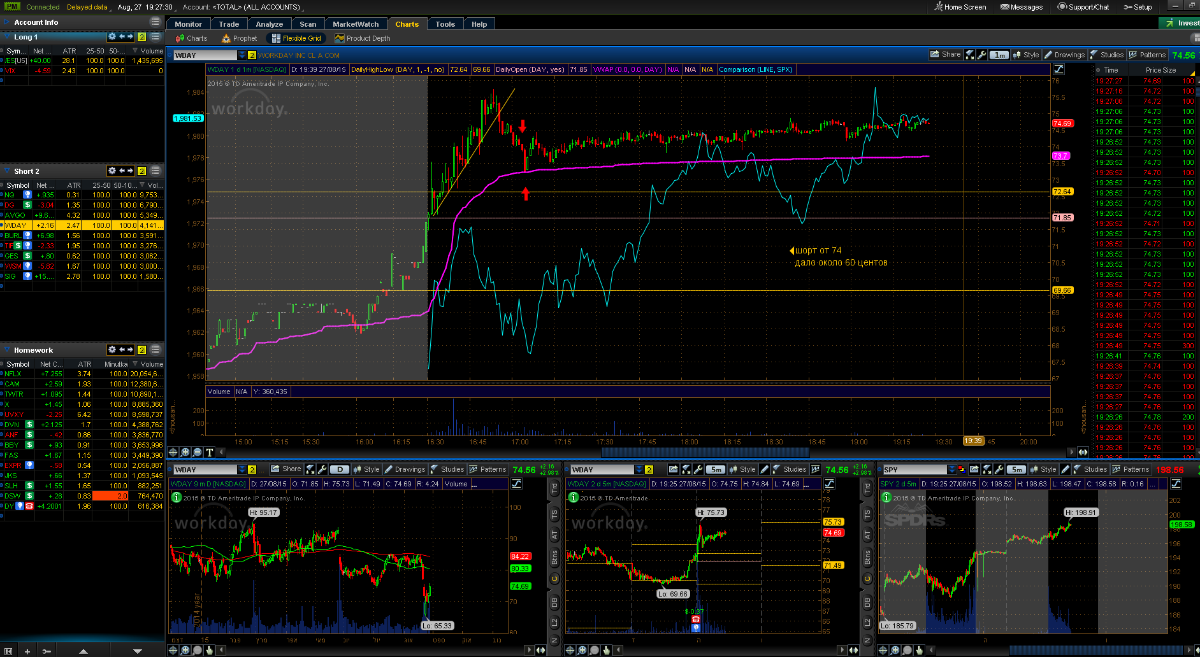The height and width of the screenshot is (657, 1200).
Task: Open Messages in top bar
Action: point(1022,7)
